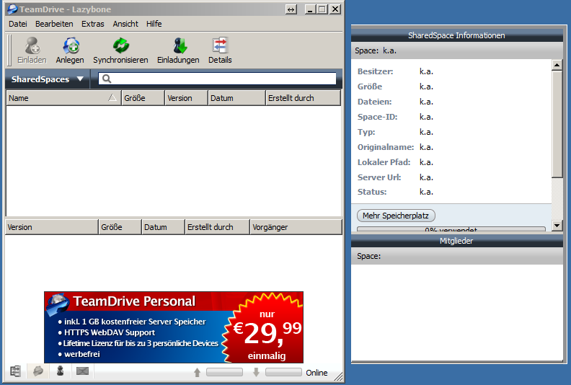571x385 pixels.
Task: Click the info panel scrollbar down arrow
Action: [557, 226]
